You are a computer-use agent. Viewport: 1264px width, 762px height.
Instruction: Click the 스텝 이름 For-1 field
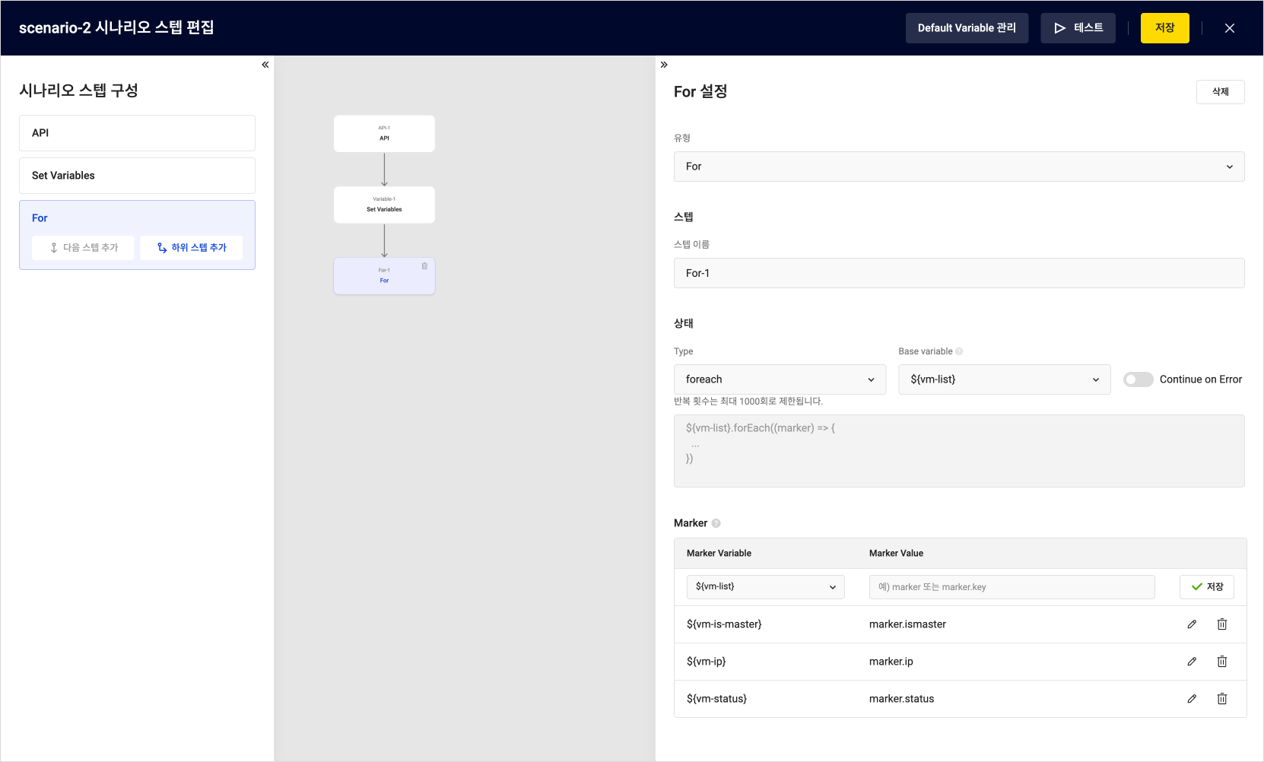(959, 273)
